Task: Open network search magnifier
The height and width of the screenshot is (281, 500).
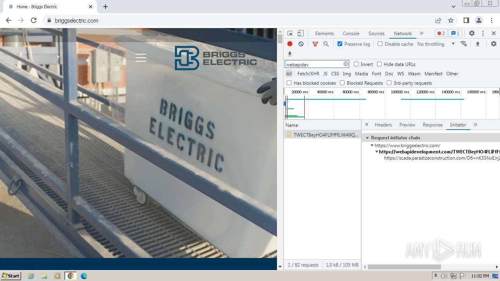Action: coord(326,44)
